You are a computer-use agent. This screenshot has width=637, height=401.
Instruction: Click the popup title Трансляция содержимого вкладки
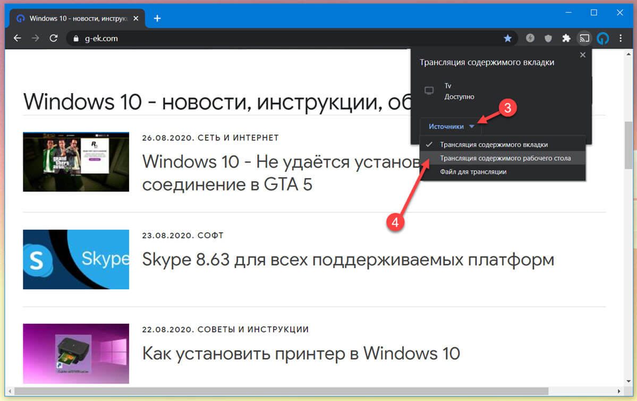click(487, 62)
